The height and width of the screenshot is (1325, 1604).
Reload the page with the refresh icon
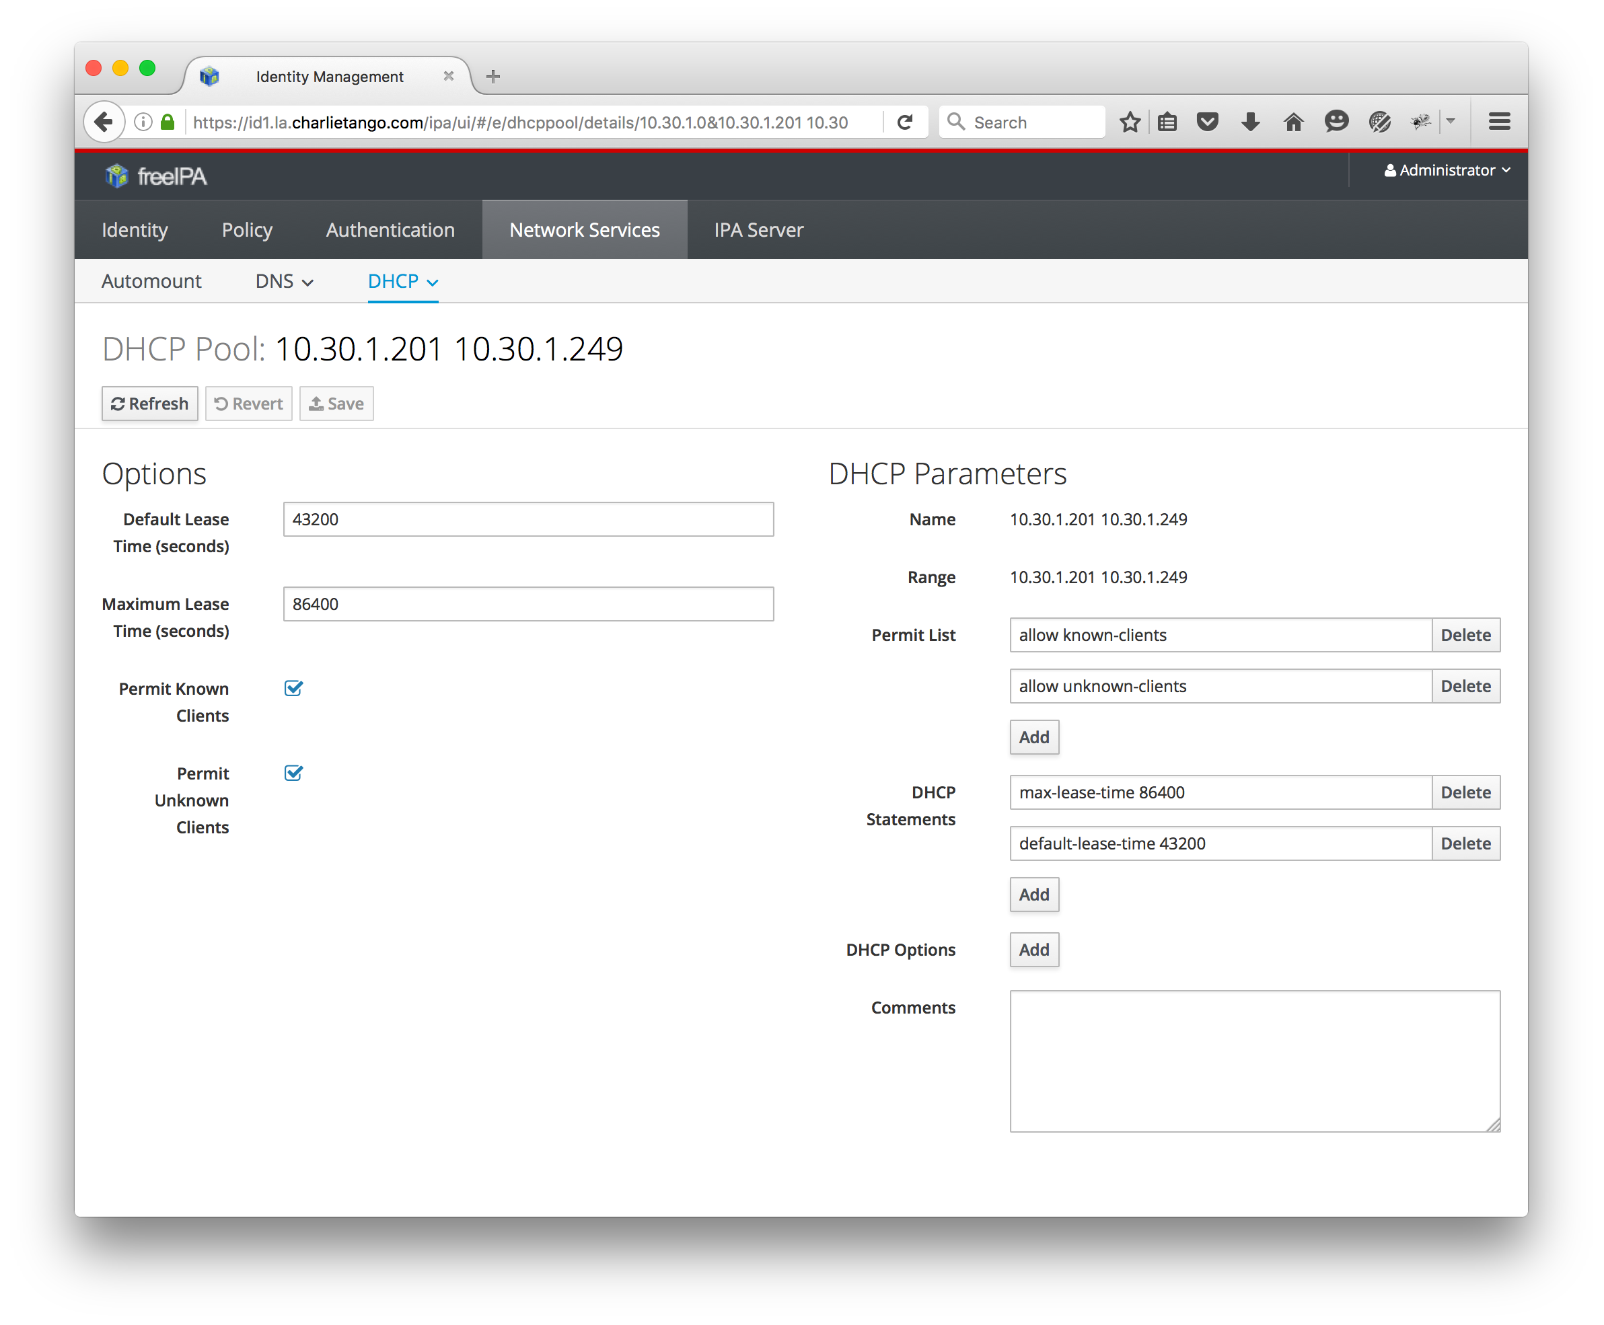(905, 122)
